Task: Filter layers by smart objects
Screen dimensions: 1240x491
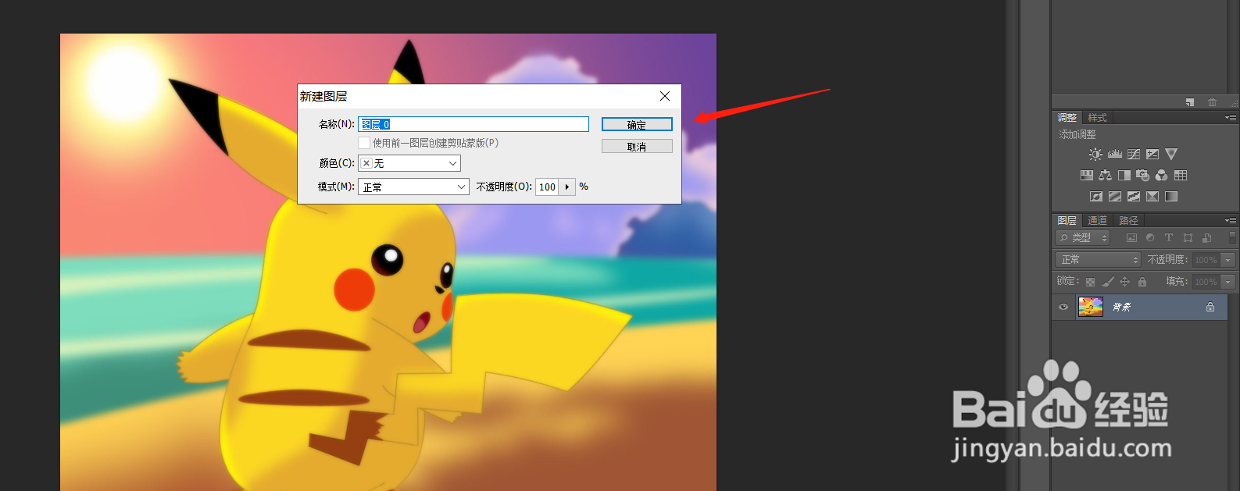Action: pyautogui.click(x=1207, y=238)
